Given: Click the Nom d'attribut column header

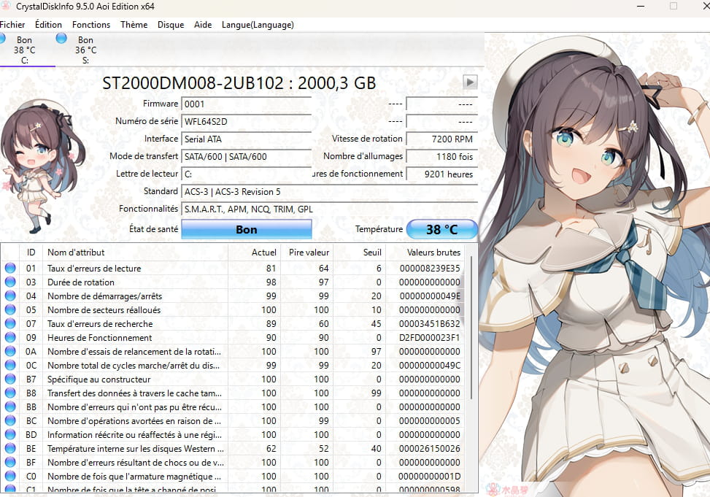Looking at the screenshot, I should click(x=135, y=253).
